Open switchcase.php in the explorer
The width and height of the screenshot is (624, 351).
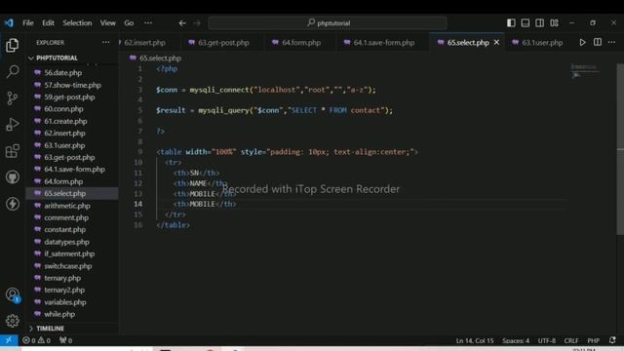click(x=67, y=266)
